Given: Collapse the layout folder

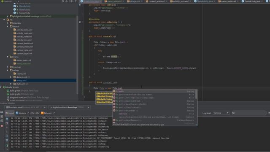Looking at the screenshot, I should coord(8,26).
